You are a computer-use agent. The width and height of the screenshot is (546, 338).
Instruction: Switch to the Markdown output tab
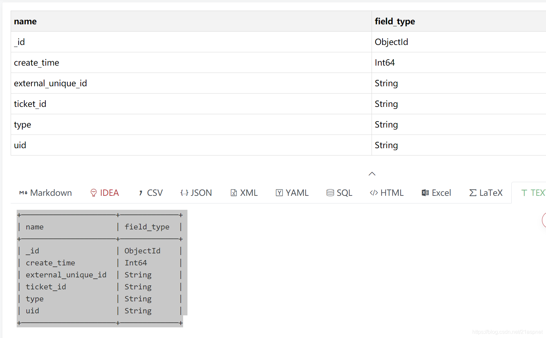point(45,193)
